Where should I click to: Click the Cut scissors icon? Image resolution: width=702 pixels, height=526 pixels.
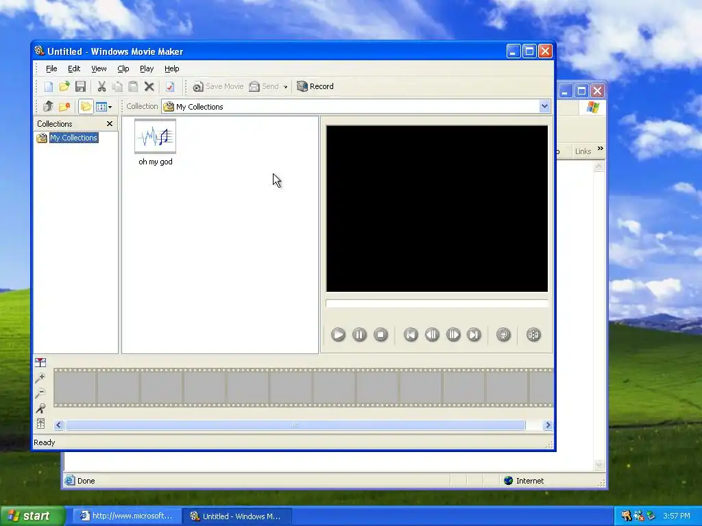click(101, 87)
